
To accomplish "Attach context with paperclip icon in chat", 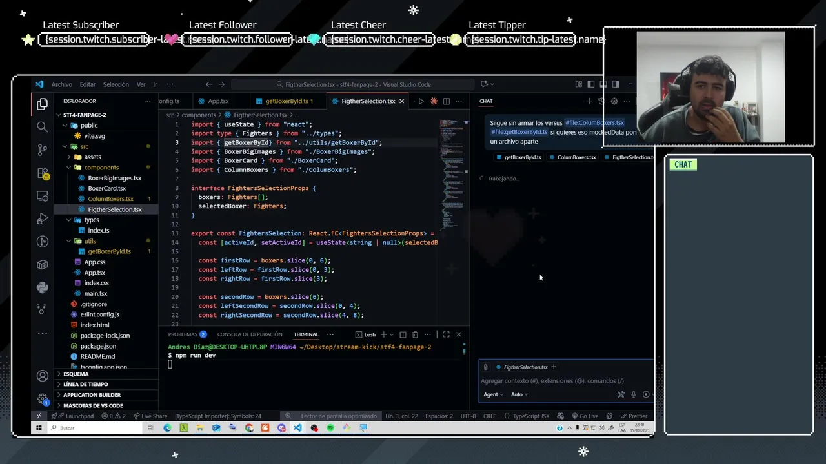I will point(485,367).
